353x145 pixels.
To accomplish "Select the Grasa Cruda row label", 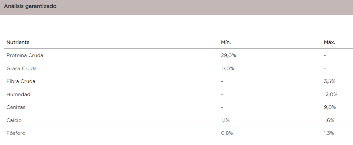I will 21,69.
